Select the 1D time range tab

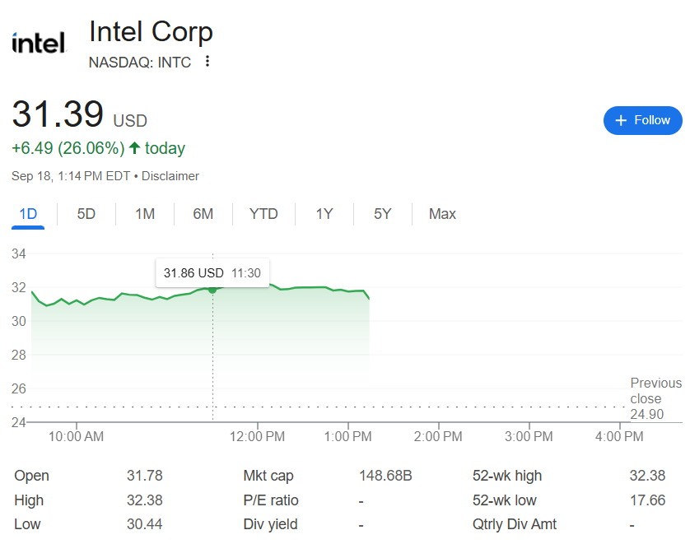point(28,214)
